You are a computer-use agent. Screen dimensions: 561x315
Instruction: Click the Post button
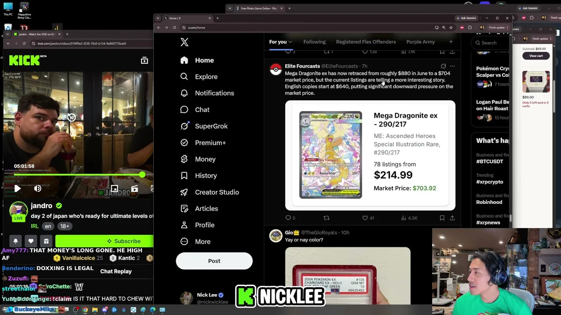click(x=214, y=261)
